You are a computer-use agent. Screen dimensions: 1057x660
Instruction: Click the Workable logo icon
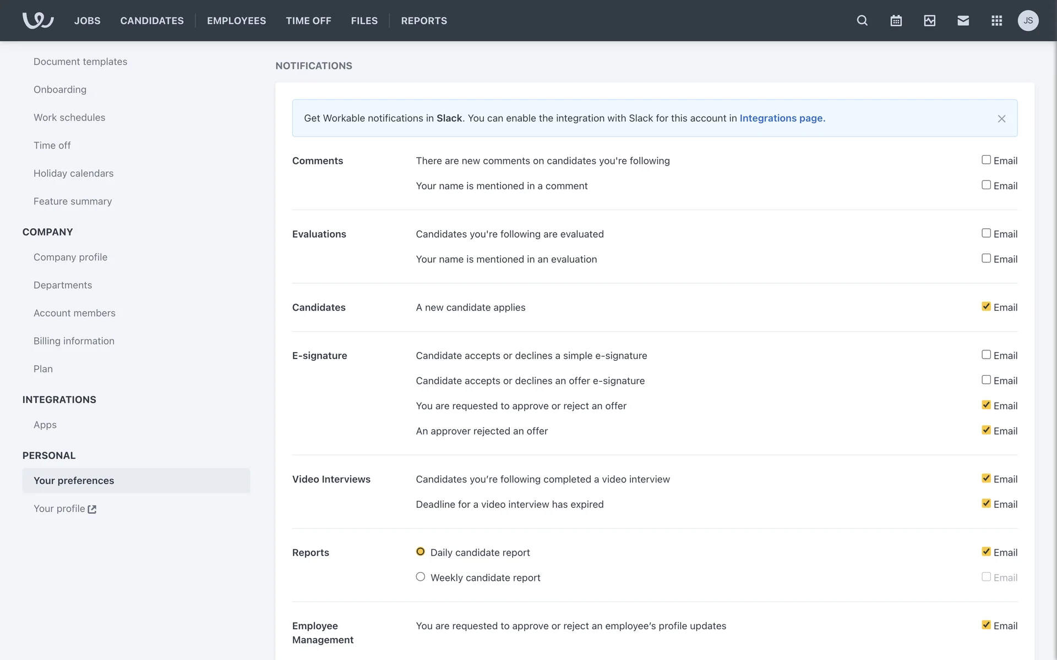37,20
